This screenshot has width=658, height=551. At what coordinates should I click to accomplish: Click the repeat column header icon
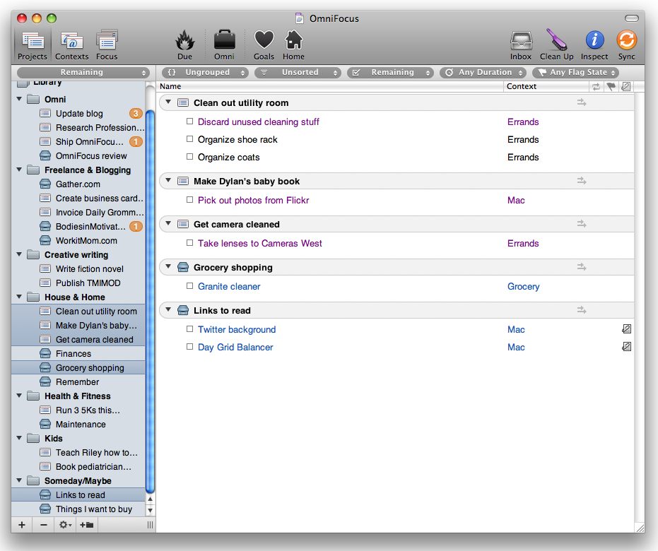point(596,86)
